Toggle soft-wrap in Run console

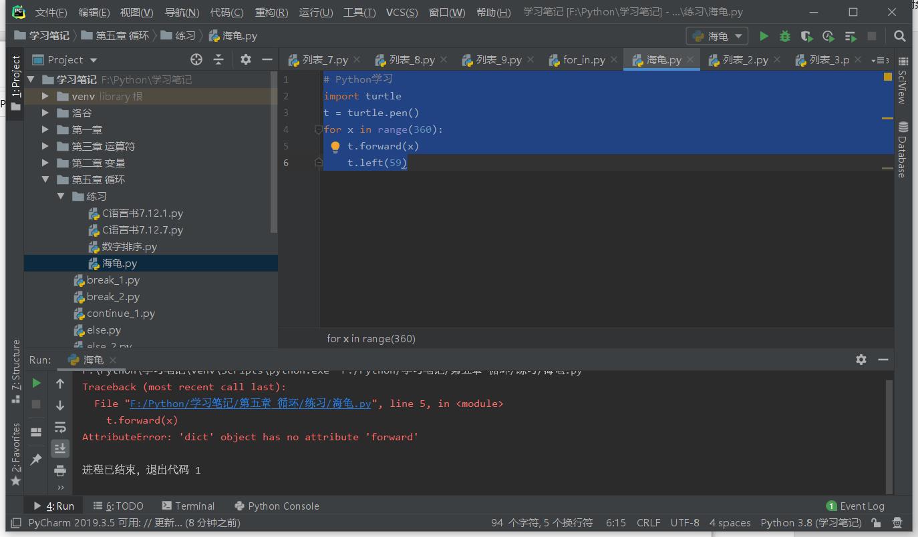60,427
